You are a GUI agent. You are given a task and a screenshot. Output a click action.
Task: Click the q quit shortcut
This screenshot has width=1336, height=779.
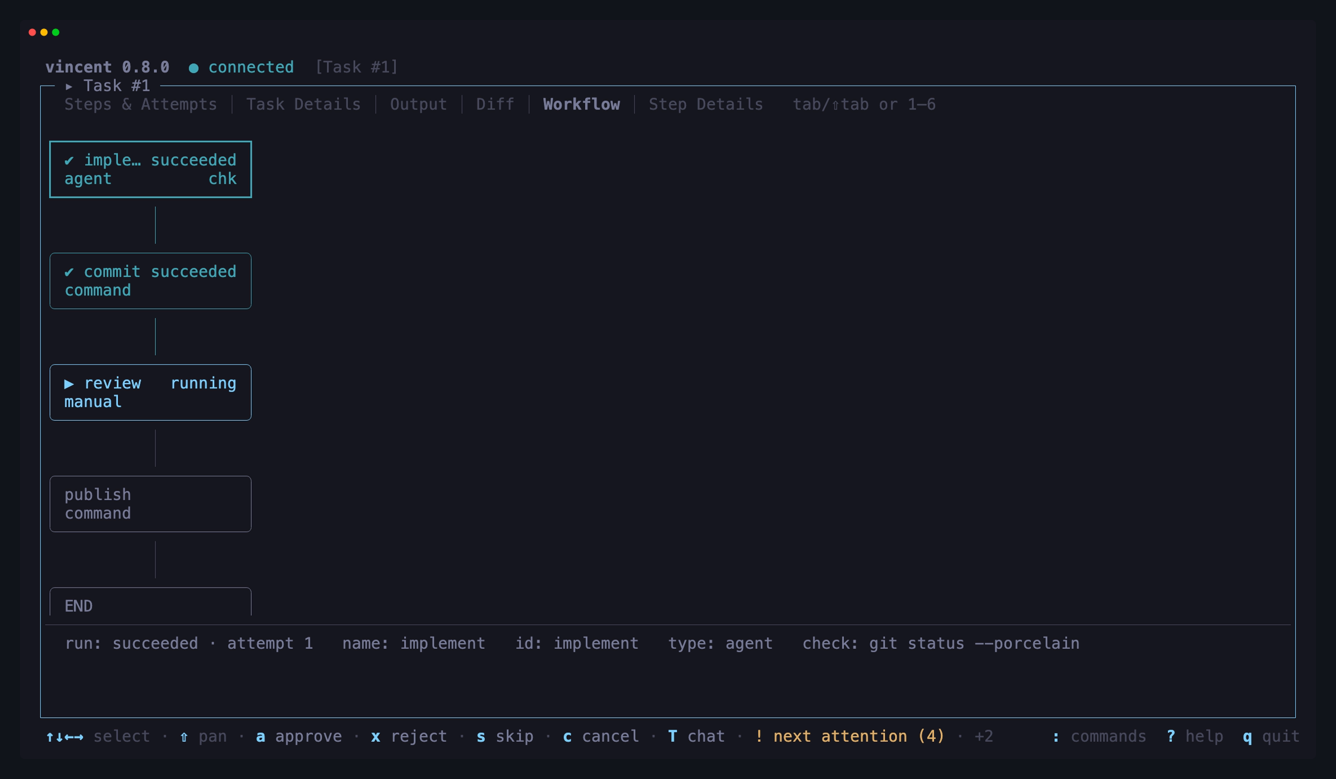1271,737
